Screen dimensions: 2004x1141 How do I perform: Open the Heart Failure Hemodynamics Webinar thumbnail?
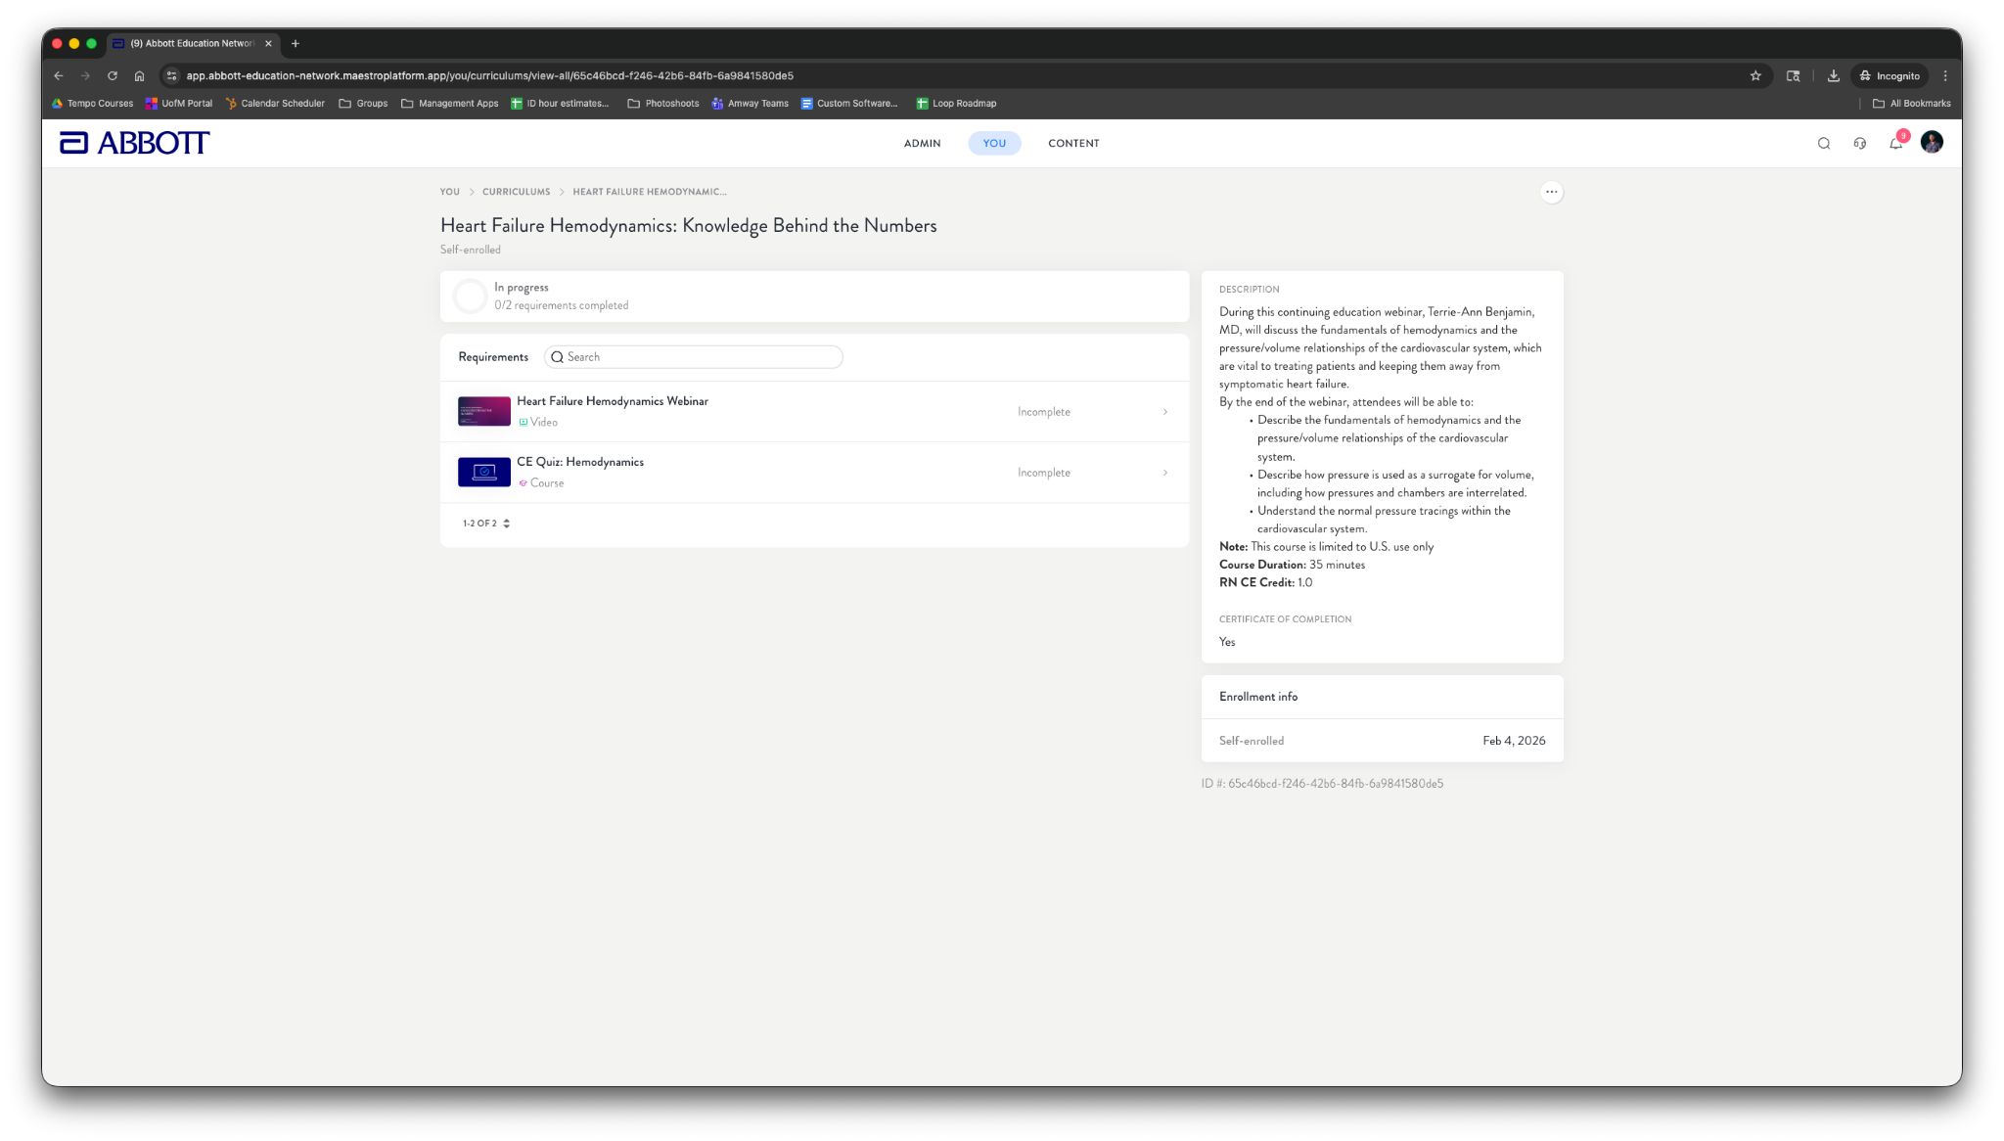(483, 411)
